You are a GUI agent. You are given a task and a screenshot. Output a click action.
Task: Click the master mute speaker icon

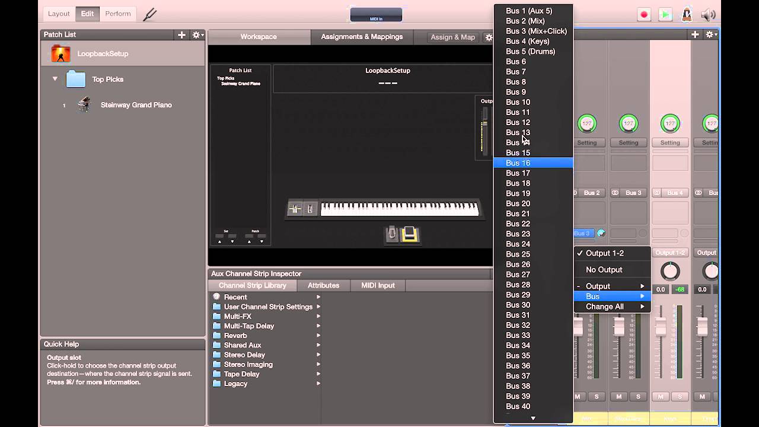(x=708, y=15)
